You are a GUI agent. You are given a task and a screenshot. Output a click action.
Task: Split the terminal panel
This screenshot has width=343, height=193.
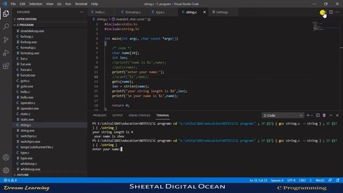tap(318, 115)
